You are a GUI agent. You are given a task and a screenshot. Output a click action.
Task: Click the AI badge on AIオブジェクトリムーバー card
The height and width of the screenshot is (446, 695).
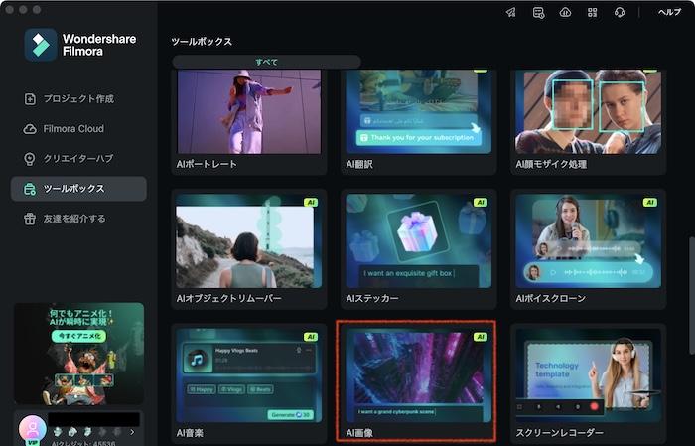[311, 203]
